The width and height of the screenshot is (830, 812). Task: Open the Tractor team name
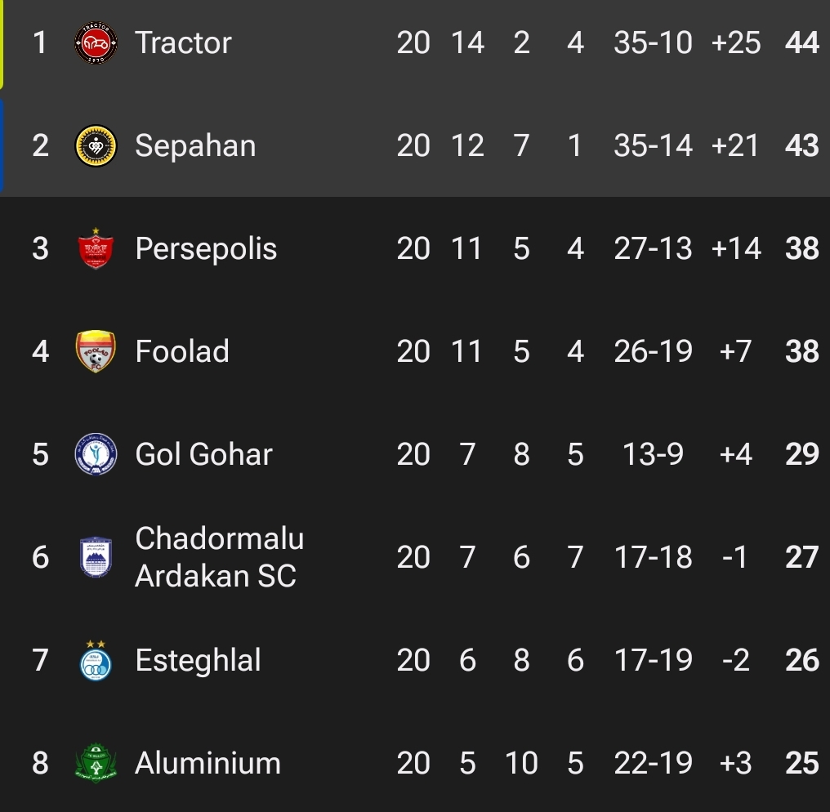[183, 42]
